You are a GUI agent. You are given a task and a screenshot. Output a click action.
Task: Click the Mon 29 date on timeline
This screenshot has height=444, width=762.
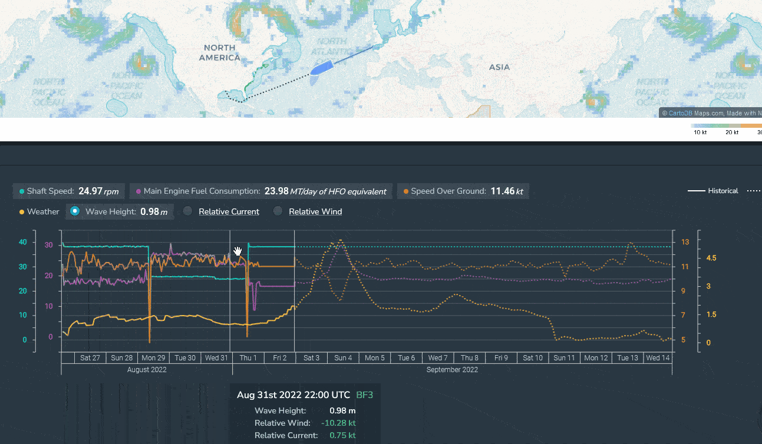[x=153, y=358]
